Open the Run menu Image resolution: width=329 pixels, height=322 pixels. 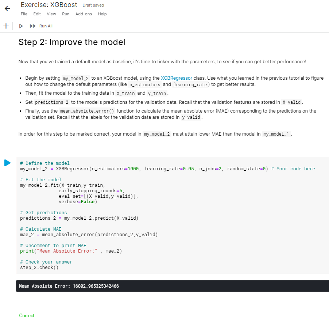(66, 14)
